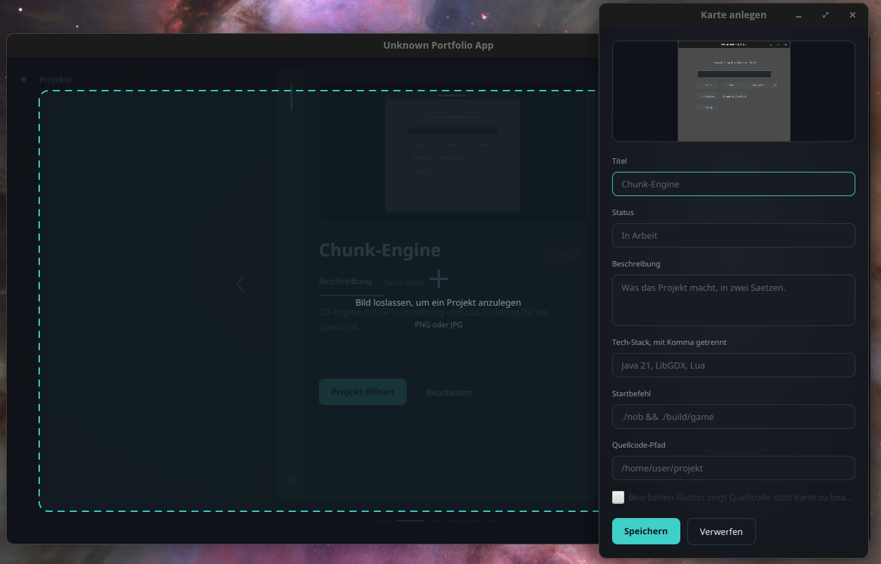This screenshot has height=564, width=881.
Task: Click the active carousel page indicator
Action: [410, 520]
